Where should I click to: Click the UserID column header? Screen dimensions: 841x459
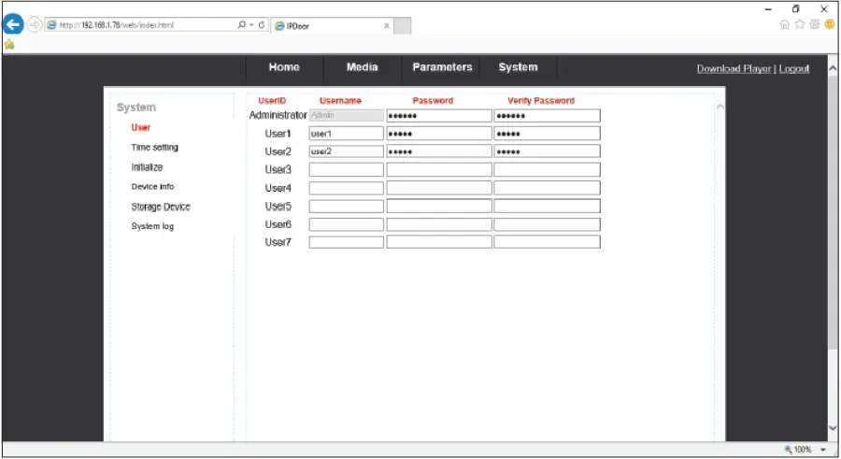tap(272, 101)
